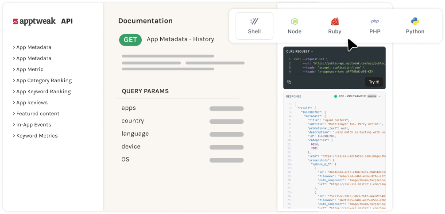Expand App Keyword Ranking section
Screen dimensions: 445x214
click(42, 92)
